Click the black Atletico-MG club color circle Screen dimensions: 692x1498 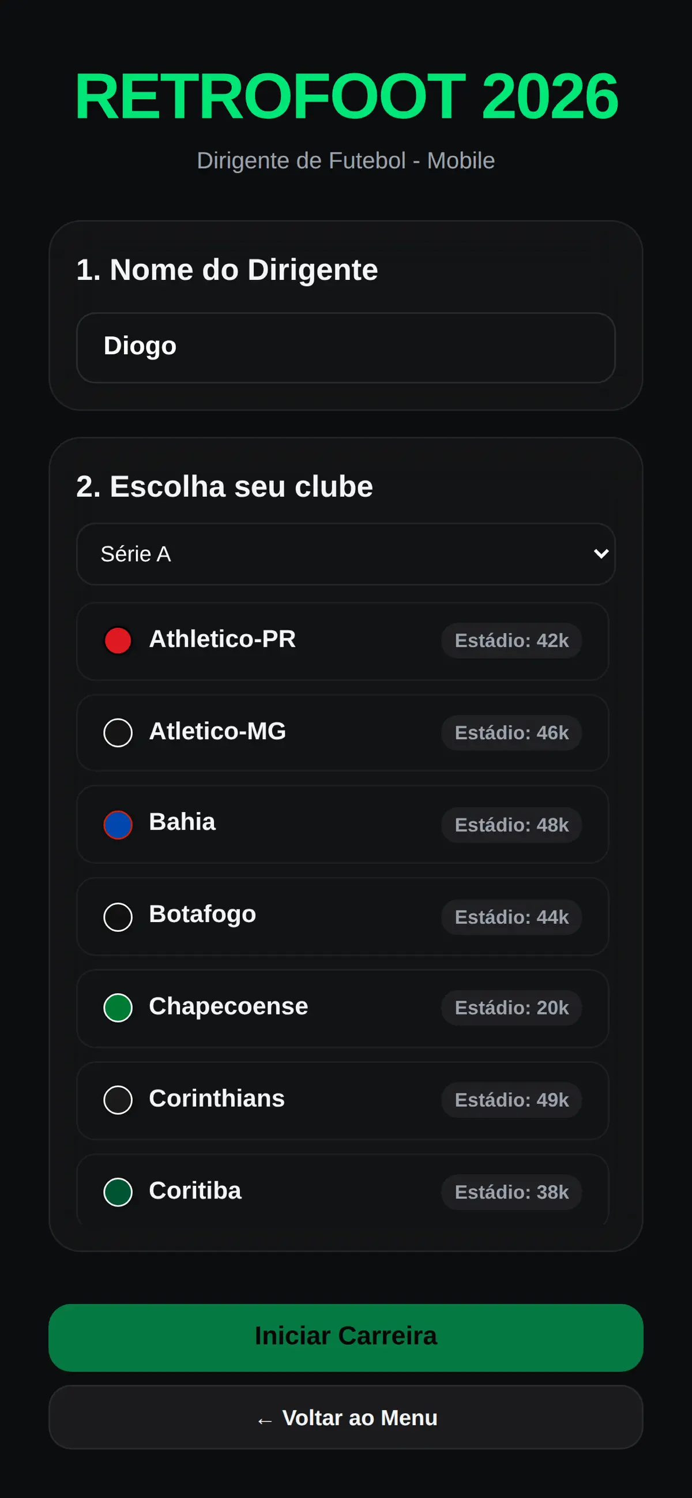[118, 732]
